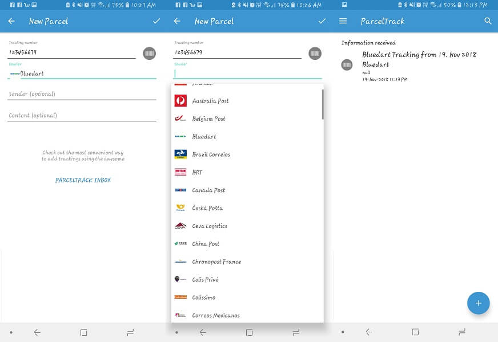Tap the back arrow in the left New Parcel screen

pyautogui.click(x=11, y=21)
